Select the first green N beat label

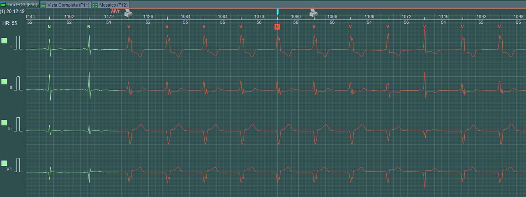49,27
